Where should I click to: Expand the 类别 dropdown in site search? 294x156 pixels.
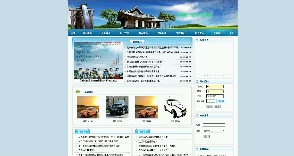click(214, 131)
